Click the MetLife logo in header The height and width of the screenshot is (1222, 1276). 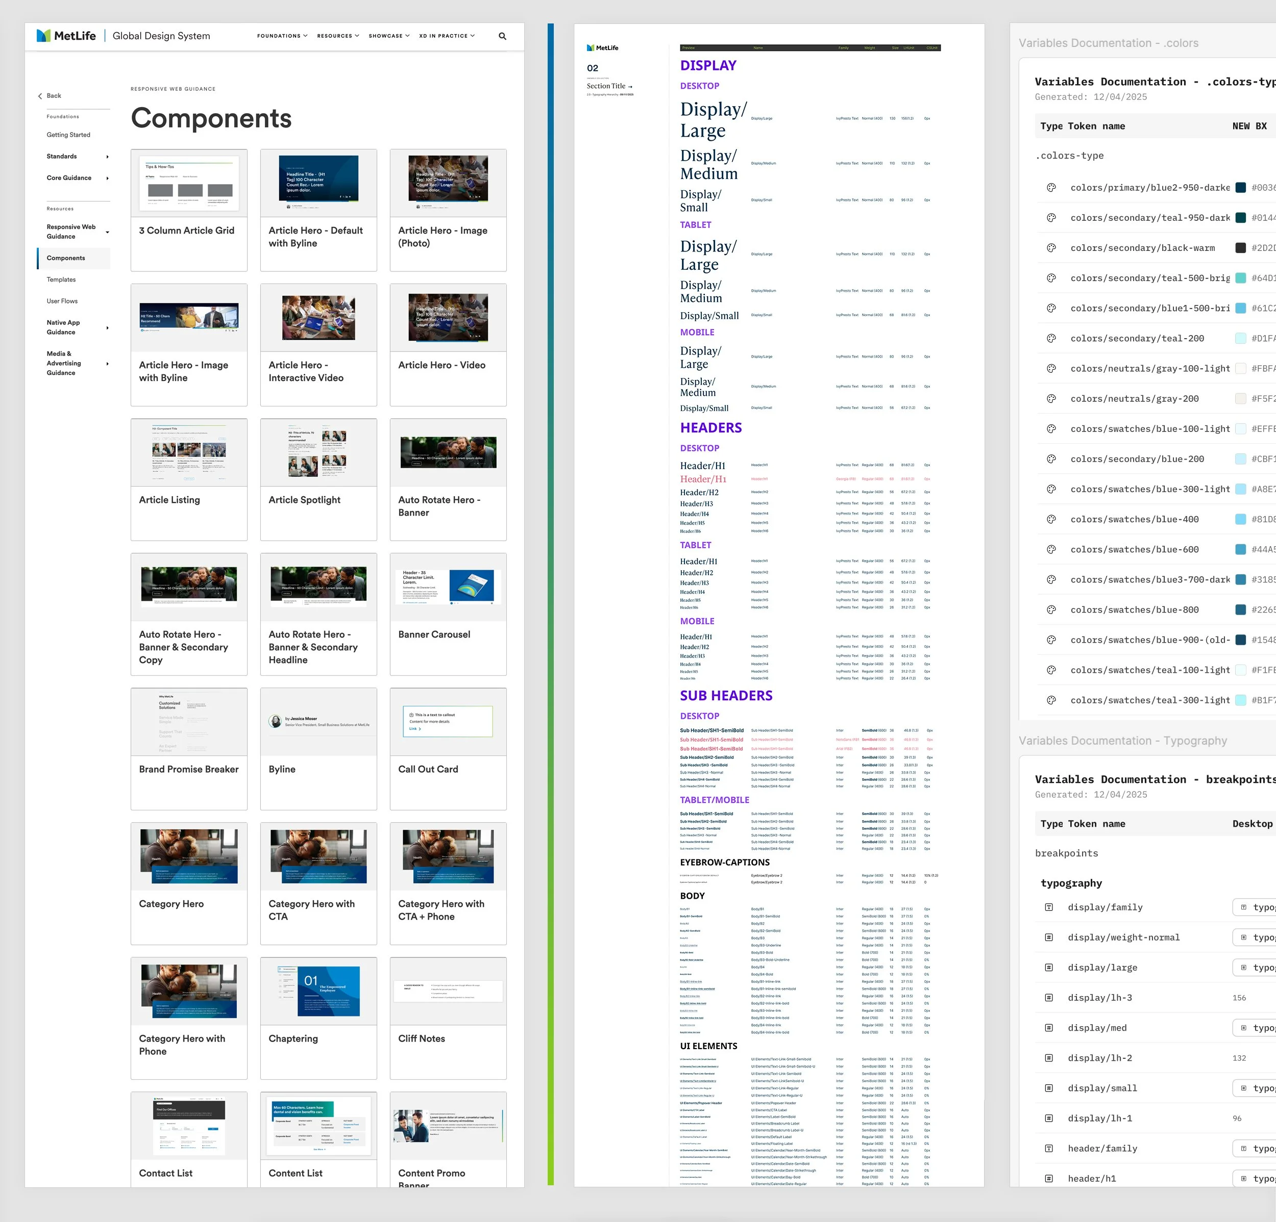click(66, 36)
